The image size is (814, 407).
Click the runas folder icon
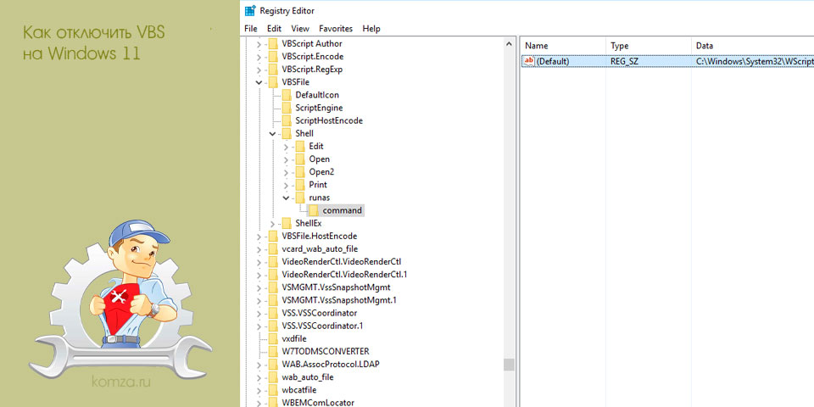pyautogui.click(x=300, y=198)
